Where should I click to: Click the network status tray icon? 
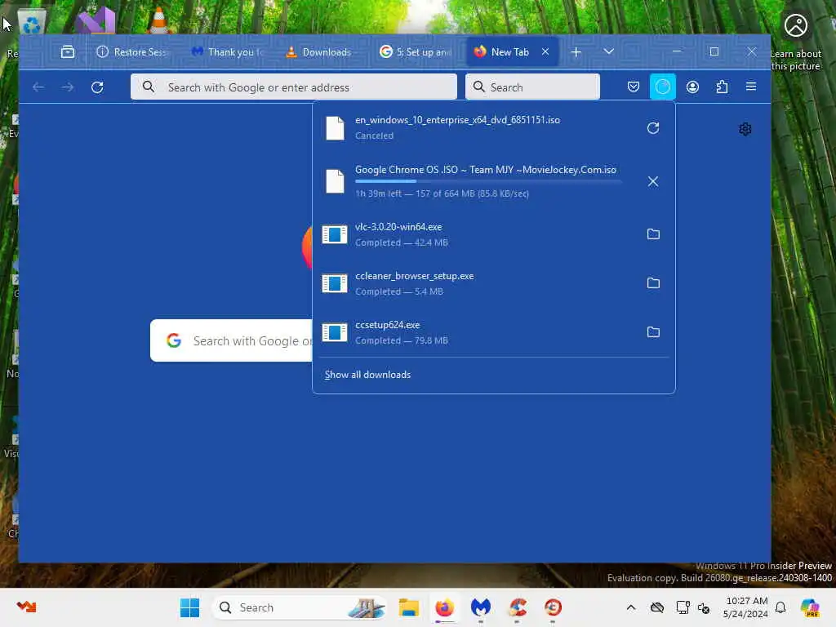(x=683, y=607)
